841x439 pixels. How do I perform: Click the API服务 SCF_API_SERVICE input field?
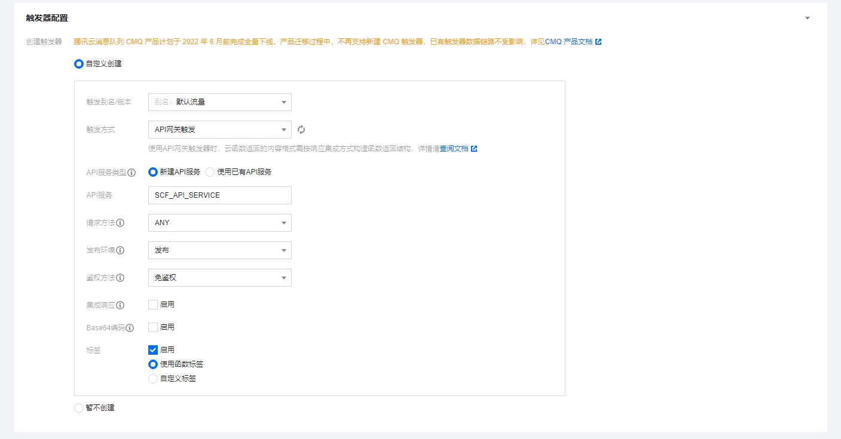click(219, 195)
